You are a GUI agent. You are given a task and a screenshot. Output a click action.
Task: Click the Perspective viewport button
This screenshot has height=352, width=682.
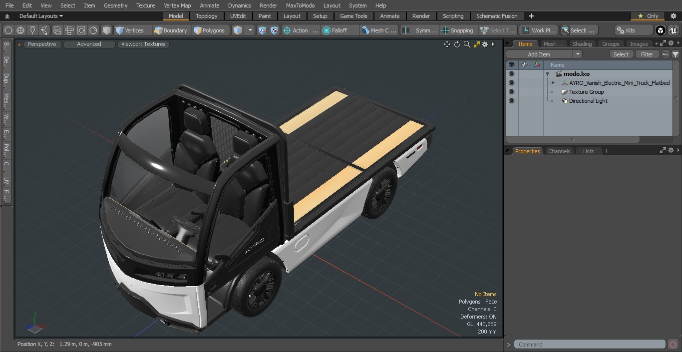tap(42, 44)
